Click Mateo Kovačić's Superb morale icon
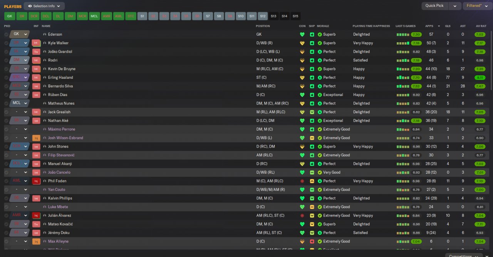The width and height of the screenshot is (493, 257). 320,224
